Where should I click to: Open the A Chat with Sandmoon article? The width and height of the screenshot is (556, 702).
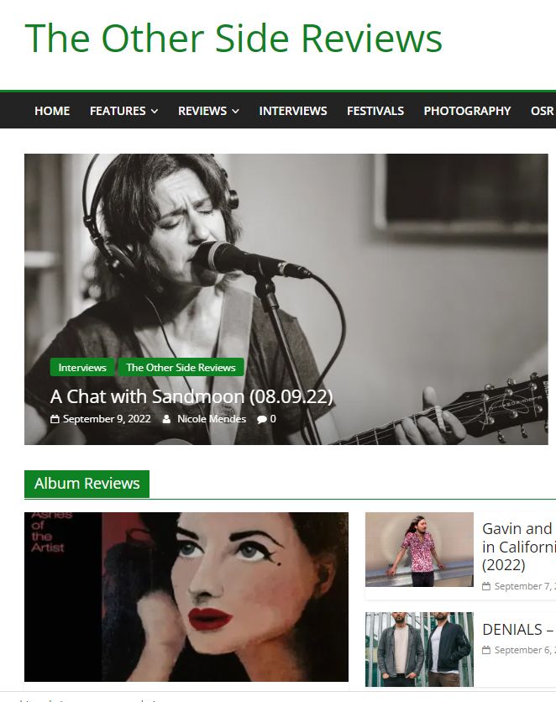coord(191,396)
